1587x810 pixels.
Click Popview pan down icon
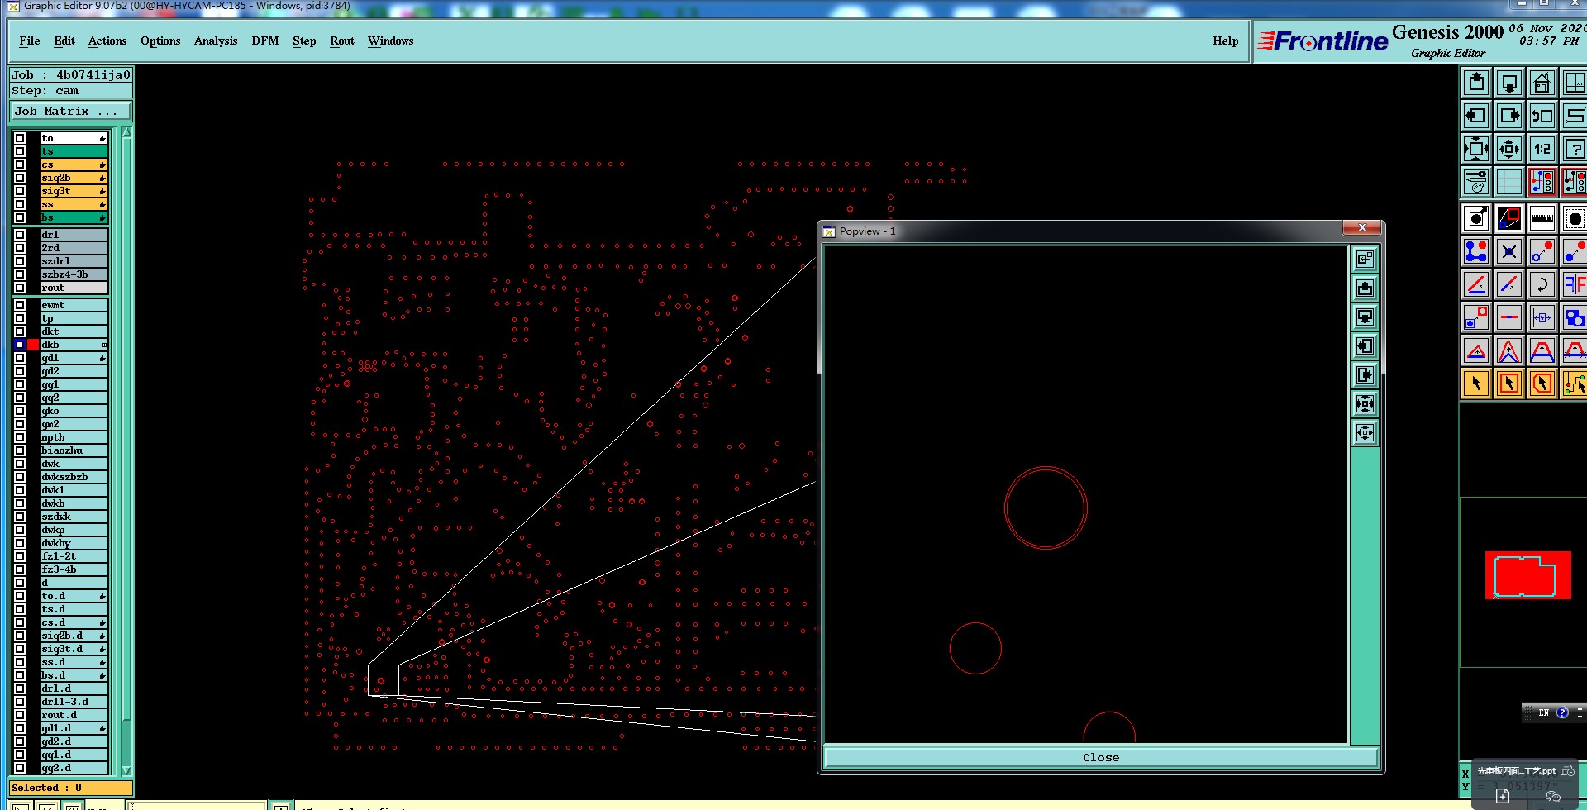[1365, 317]
